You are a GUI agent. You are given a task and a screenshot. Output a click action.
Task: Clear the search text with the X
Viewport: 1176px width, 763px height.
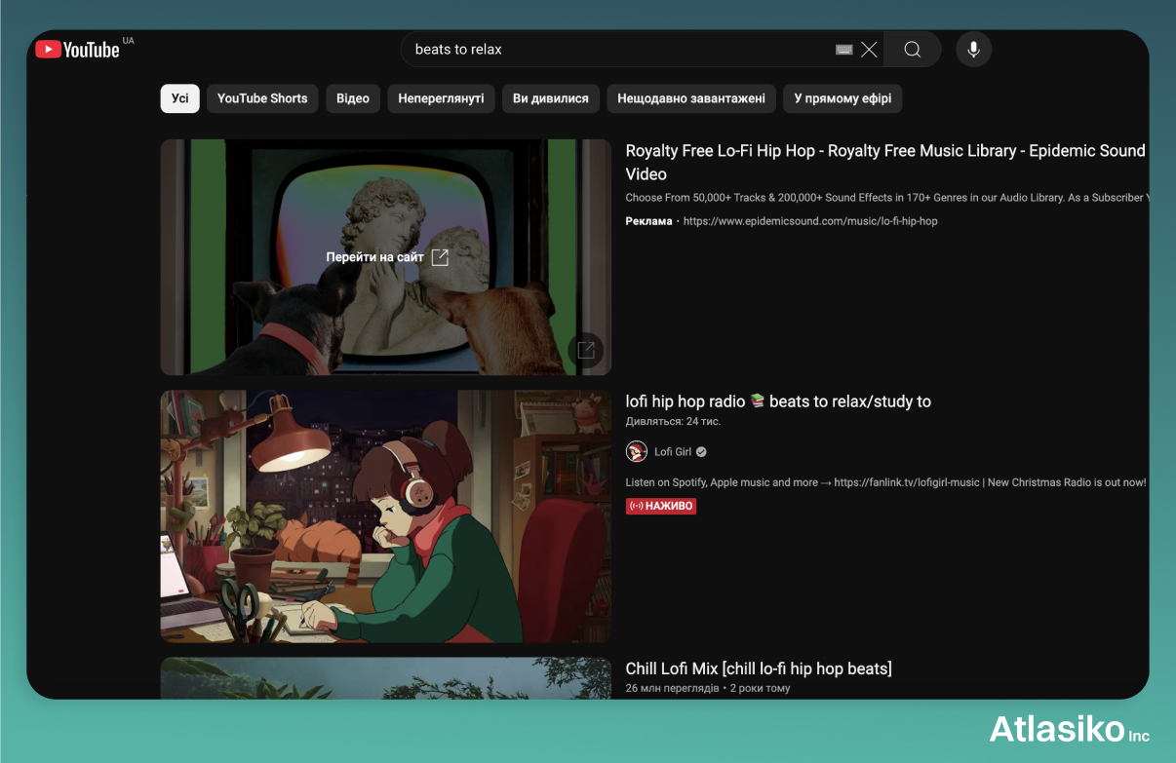tap(869, 50)
